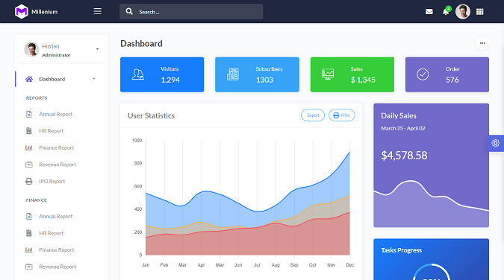Click the search input field
The image size is (504, 280).
pyautogui.click(x=191, y=12)
